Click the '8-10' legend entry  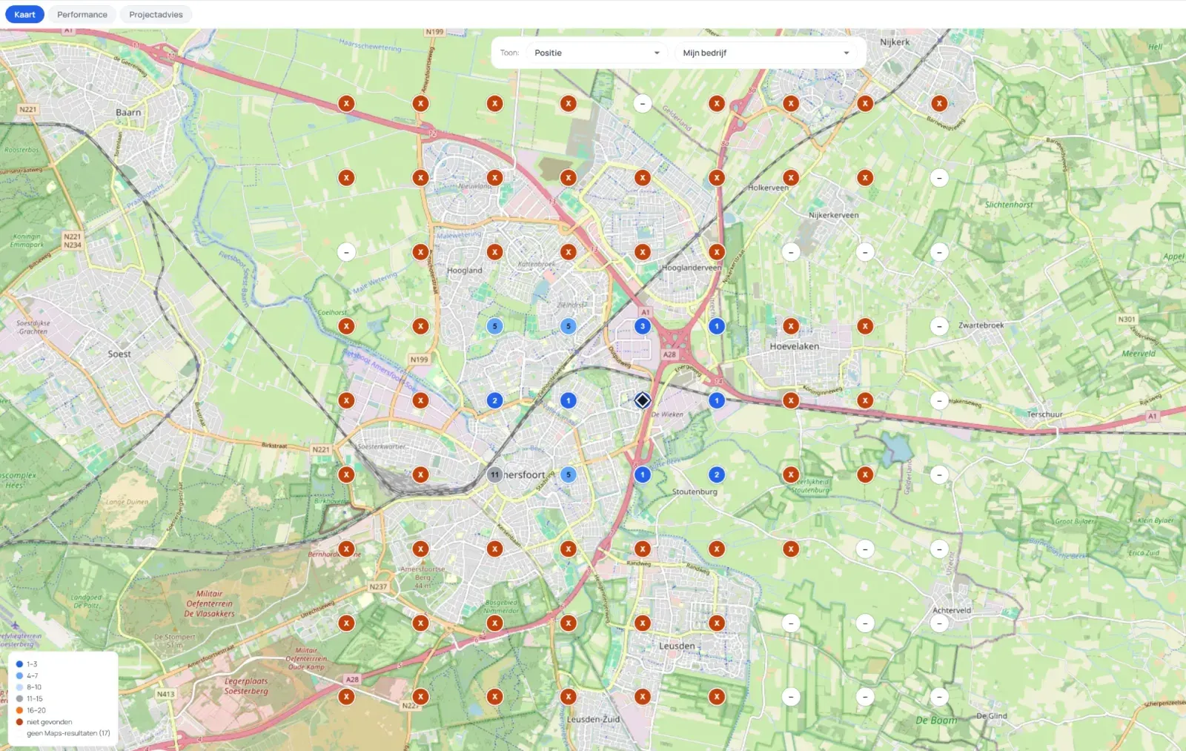(29, 687)
